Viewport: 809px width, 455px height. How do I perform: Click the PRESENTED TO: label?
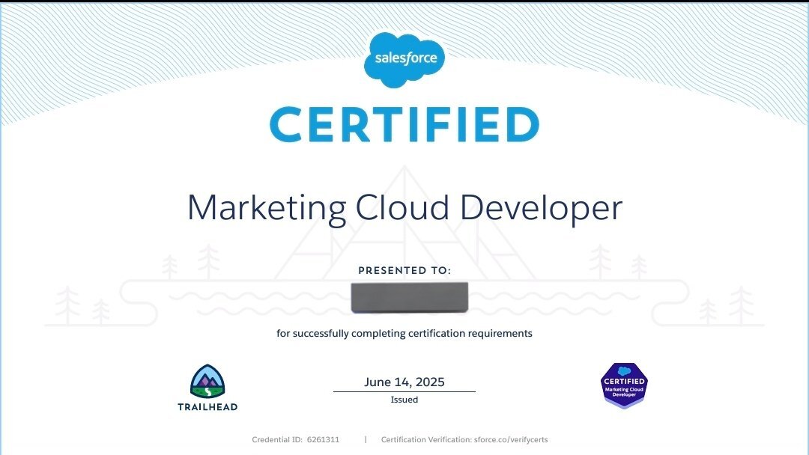[404, 270]
